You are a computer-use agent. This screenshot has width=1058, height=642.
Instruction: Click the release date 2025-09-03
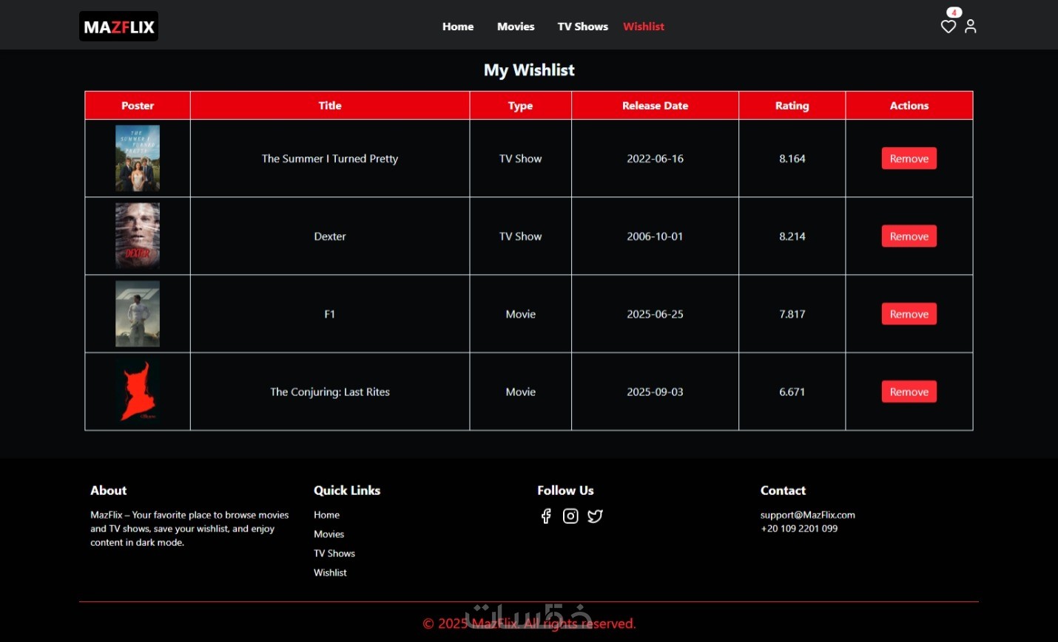[x=655, y=392]
